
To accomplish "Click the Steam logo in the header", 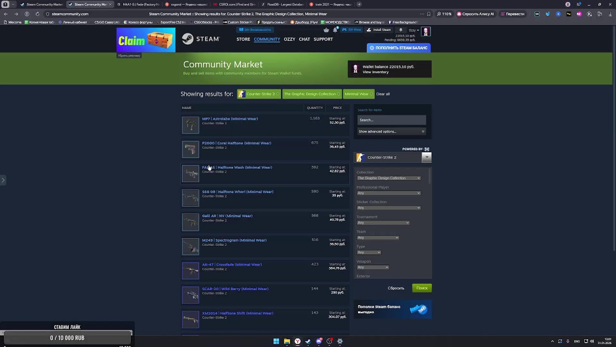I will pyautogui.click(x=201, y=39).
